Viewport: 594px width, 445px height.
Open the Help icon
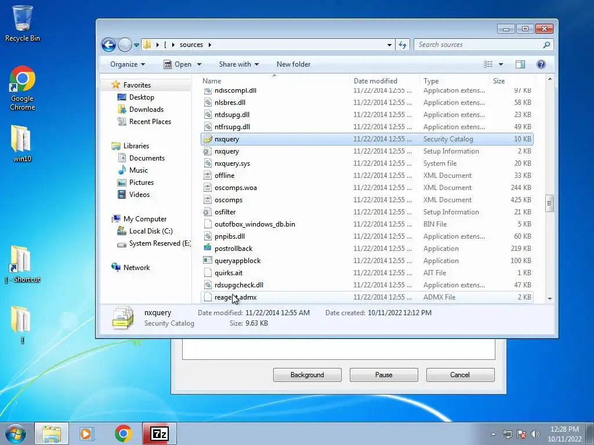[541, 64]
